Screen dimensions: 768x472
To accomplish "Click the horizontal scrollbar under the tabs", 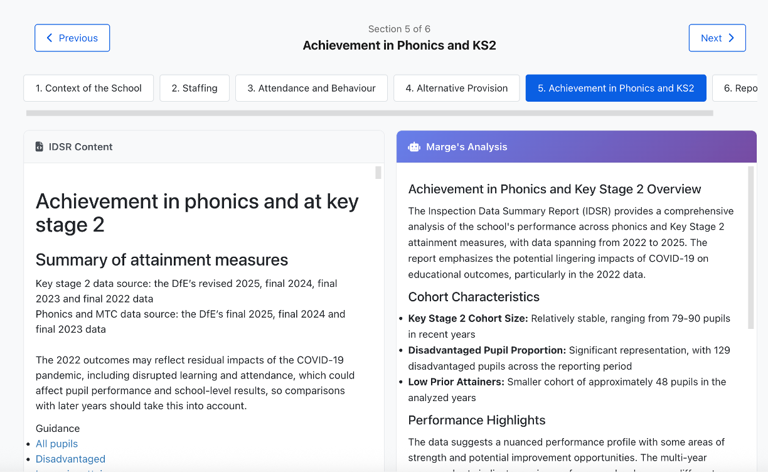I will click(x=370, y=114).
